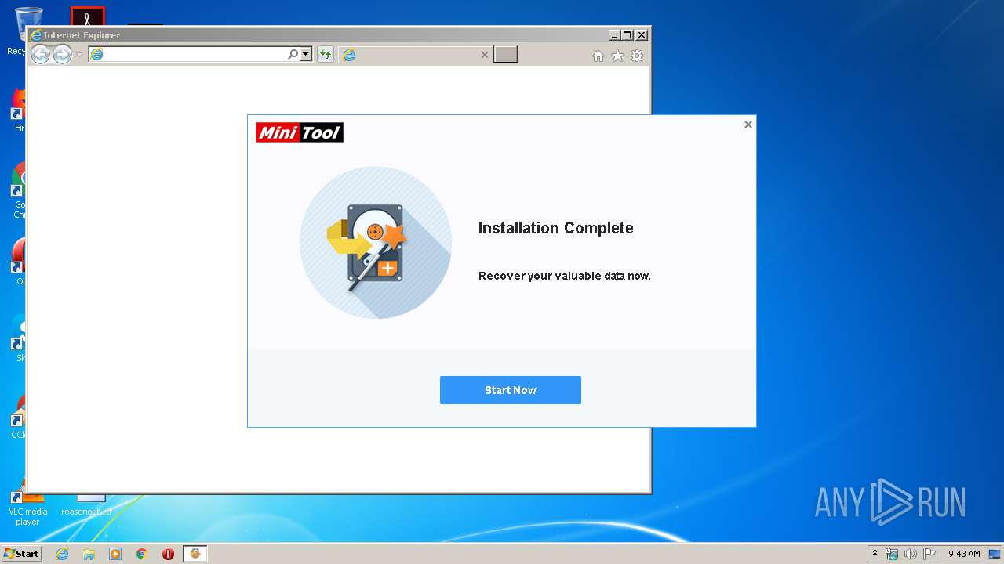Close the Internet Explorer tab
Image resolution: width=1004 pixels, height=564 pixels.
[484, 55]
